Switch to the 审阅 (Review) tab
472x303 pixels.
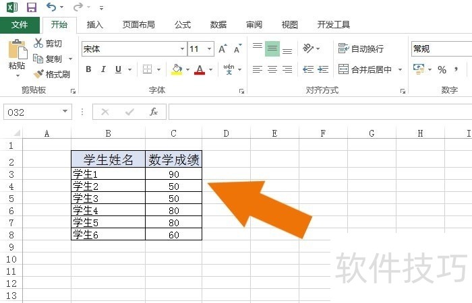point(254,25)
